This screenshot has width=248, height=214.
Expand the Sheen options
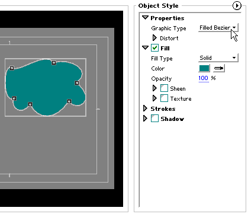(154, 88)
